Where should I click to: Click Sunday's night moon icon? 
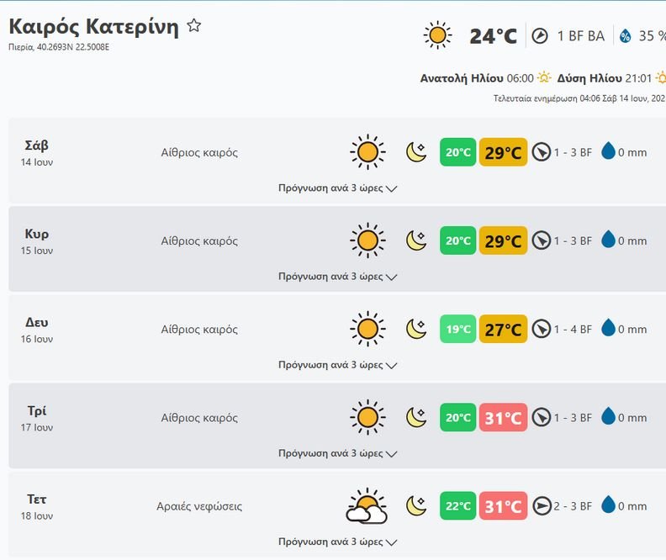pos(416,240)
